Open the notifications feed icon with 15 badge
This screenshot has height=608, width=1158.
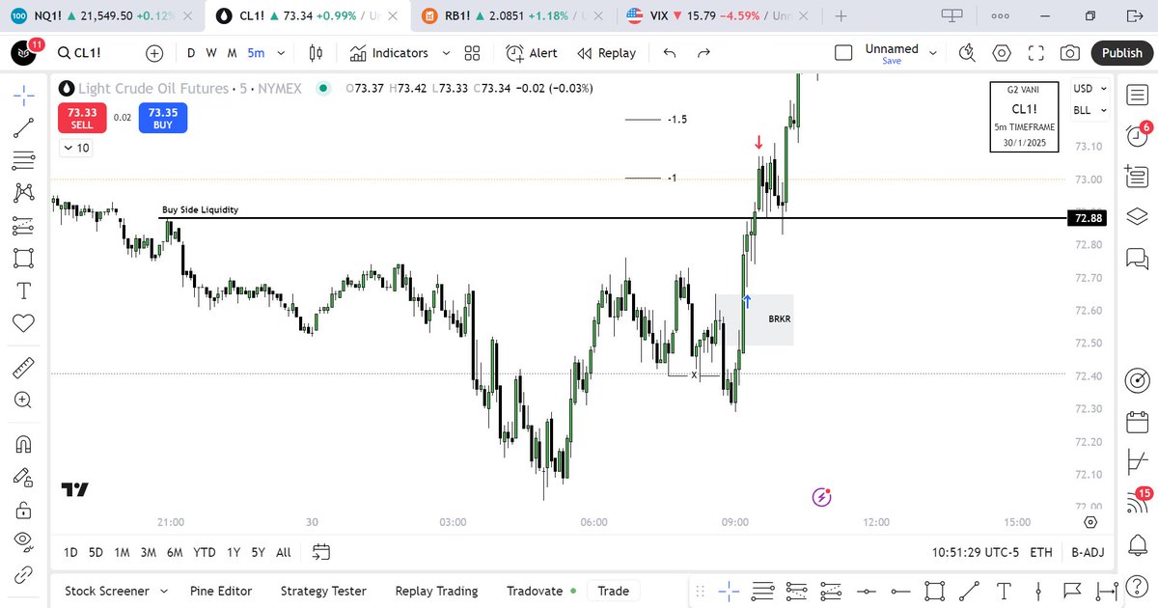pos(1139,502)
